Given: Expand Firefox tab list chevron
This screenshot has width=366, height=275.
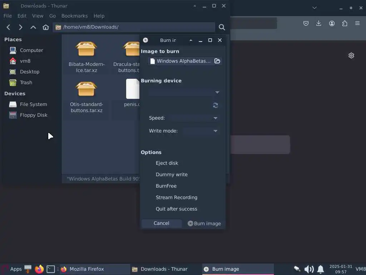Looking at the screenshot, I should [x=315, y=8].
